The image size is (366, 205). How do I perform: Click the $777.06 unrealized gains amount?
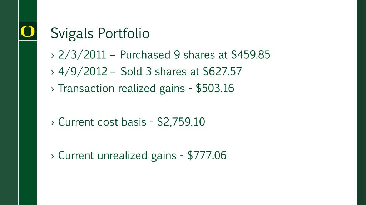207,156
